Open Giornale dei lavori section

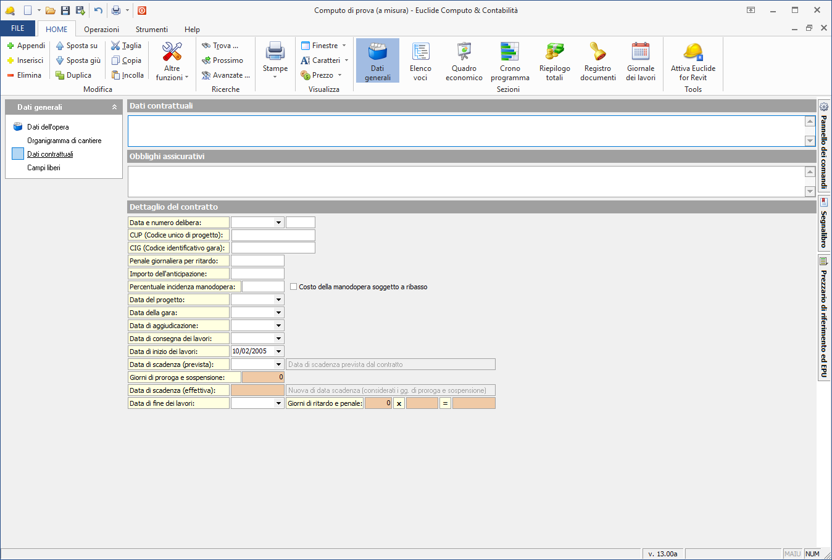click(x=641, y=61)
